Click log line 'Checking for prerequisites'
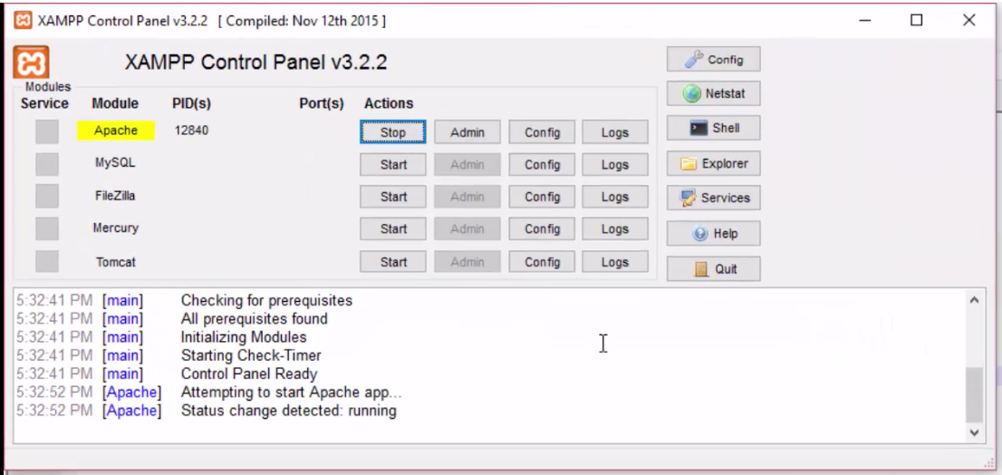The image size is (1002, 475). click(x=266, y=300)
